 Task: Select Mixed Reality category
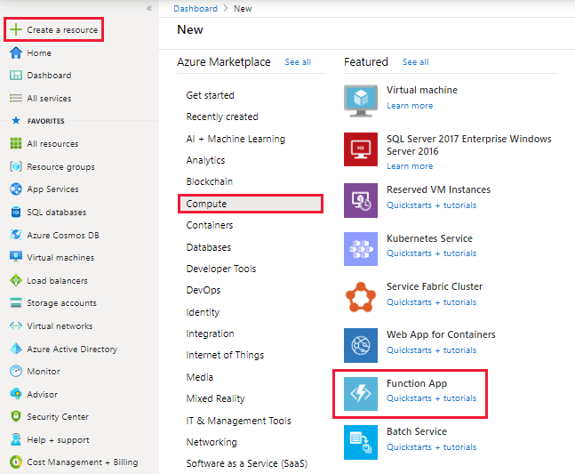(x=215, y=398)
